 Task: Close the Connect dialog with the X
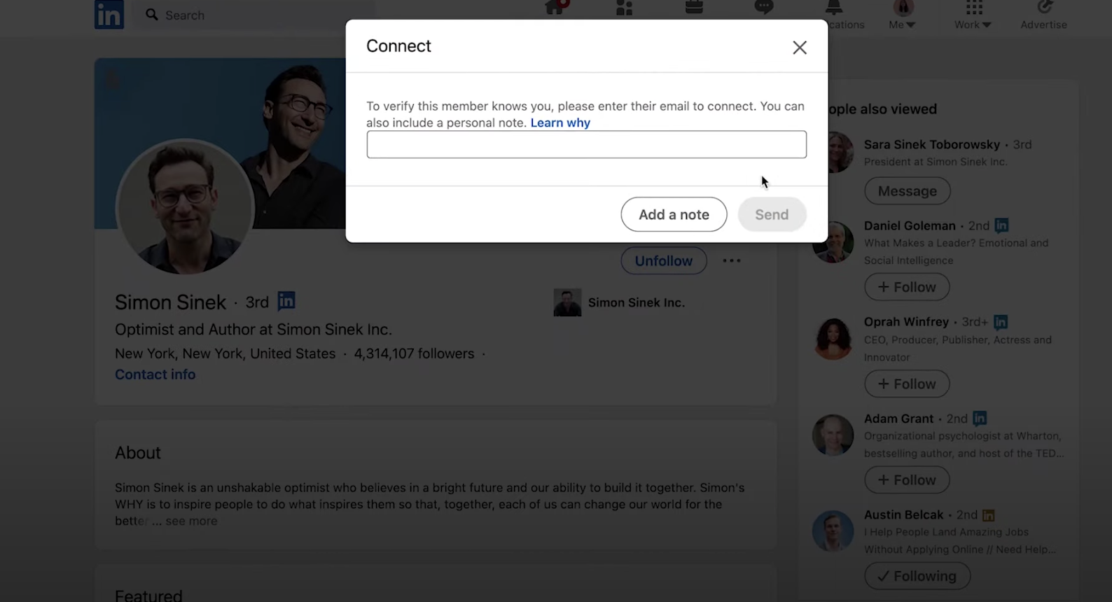[x=799, y=48]
